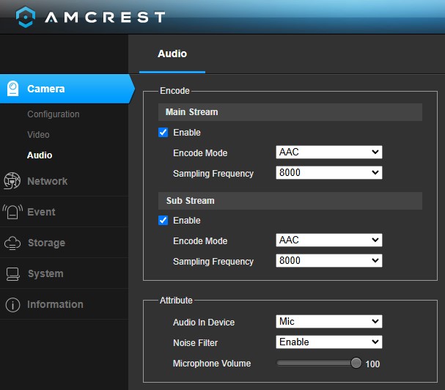Toggle Main Stream Enable checkbox
Image resolution: width=445 pixels, height=390 pixels.
(163, 132)
